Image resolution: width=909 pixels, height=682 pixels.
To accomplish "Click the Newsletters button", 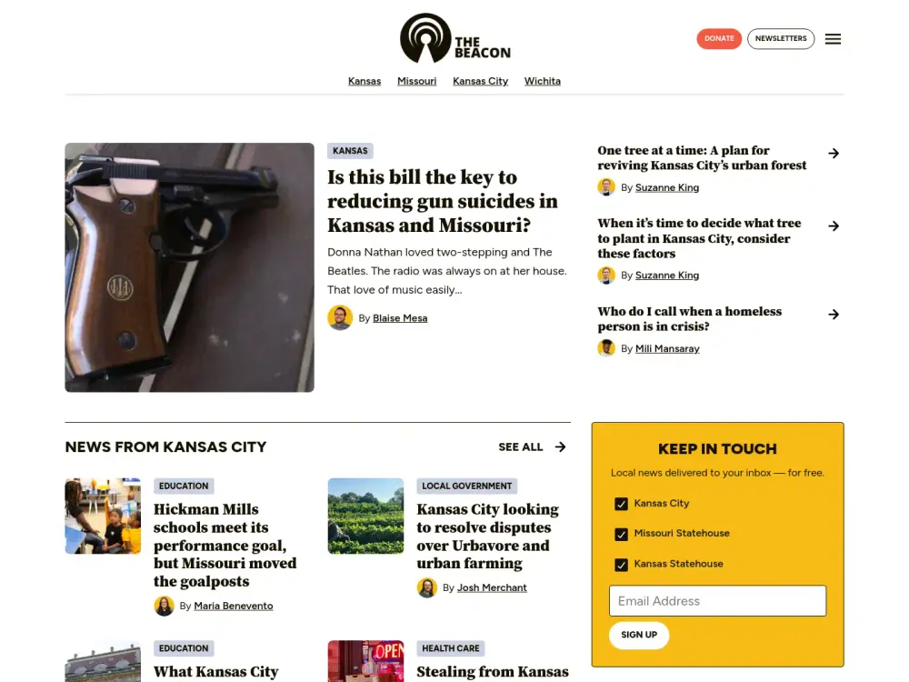I will 780,38.
